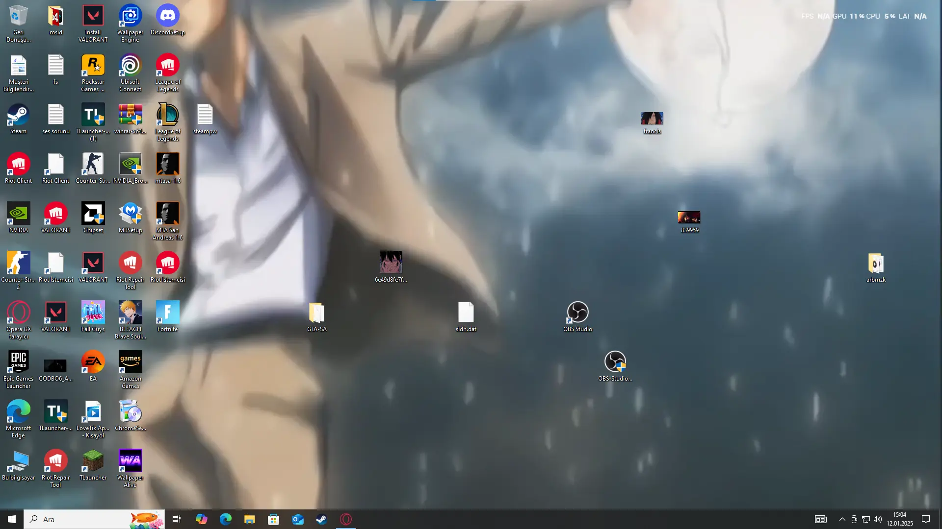Screen dimensions: 942x529
Task: Select the Fortnite shortcut
Action: point(167,317)
